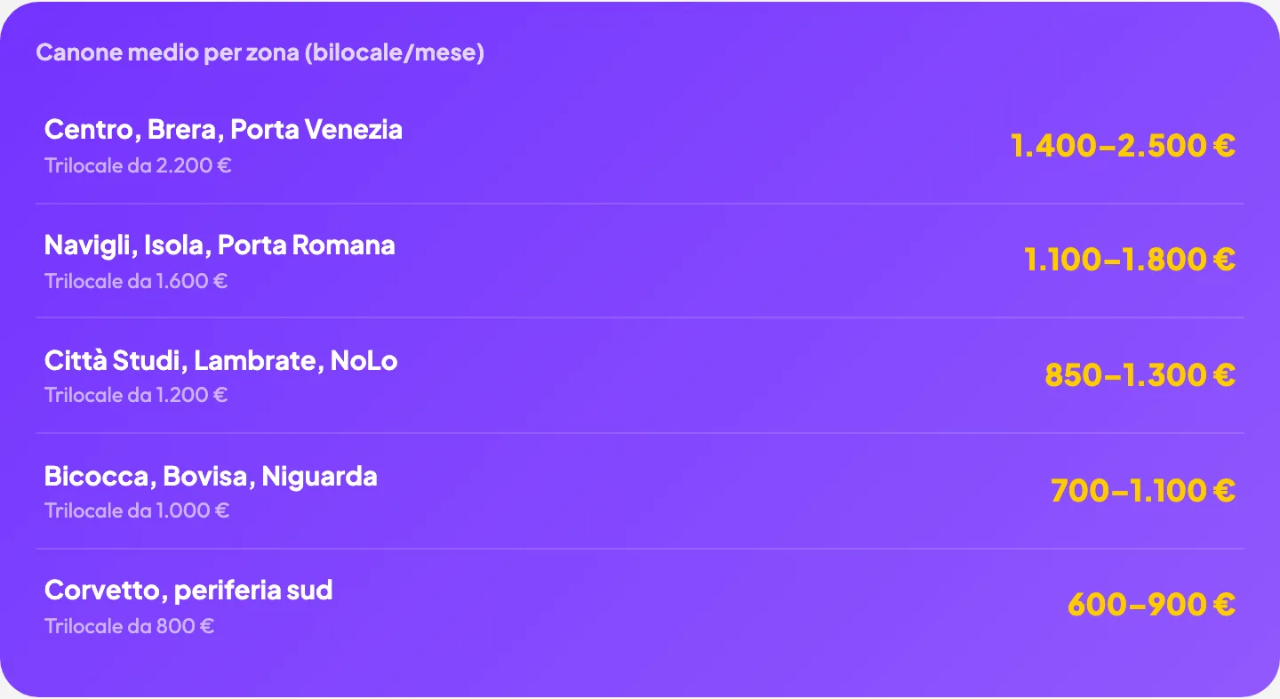Click the 850–1.300 € price

click(1140, 375)
